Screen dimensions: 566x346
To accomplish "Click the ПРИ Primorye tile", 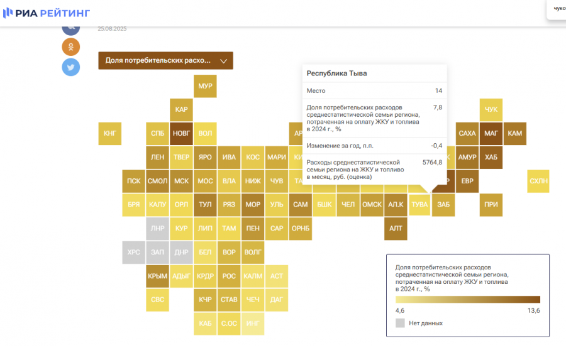I will [491, 205].
